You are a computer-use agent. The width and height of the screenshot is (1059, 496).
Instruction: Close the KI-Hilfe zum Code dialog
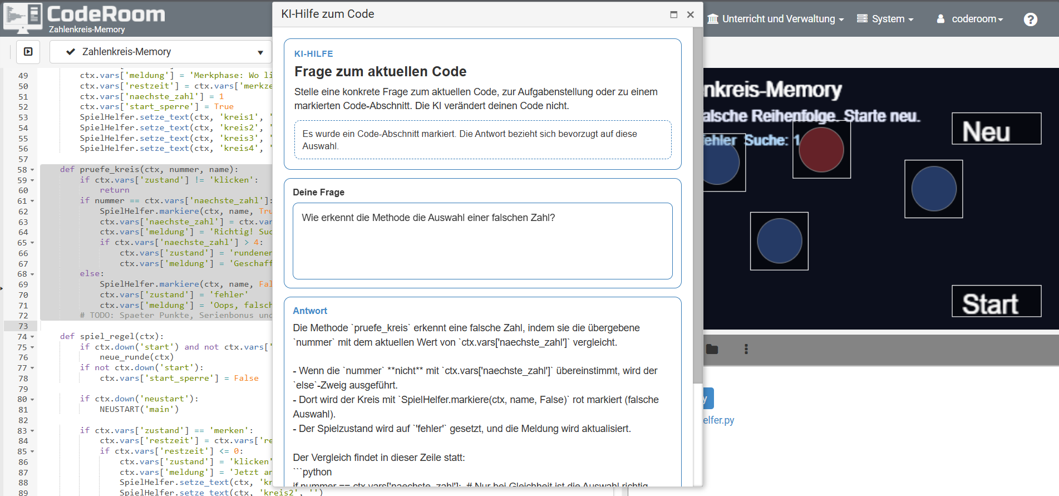pyautogui.click(x=690, y=14)
